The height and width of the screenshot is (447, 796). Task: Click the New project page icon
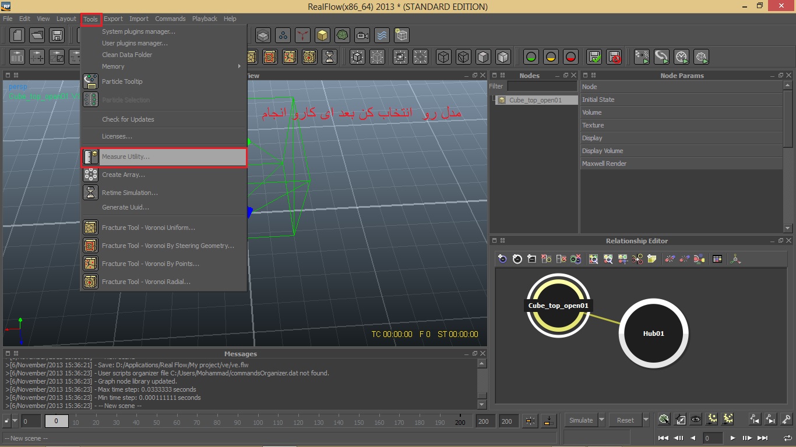[17, 36]
